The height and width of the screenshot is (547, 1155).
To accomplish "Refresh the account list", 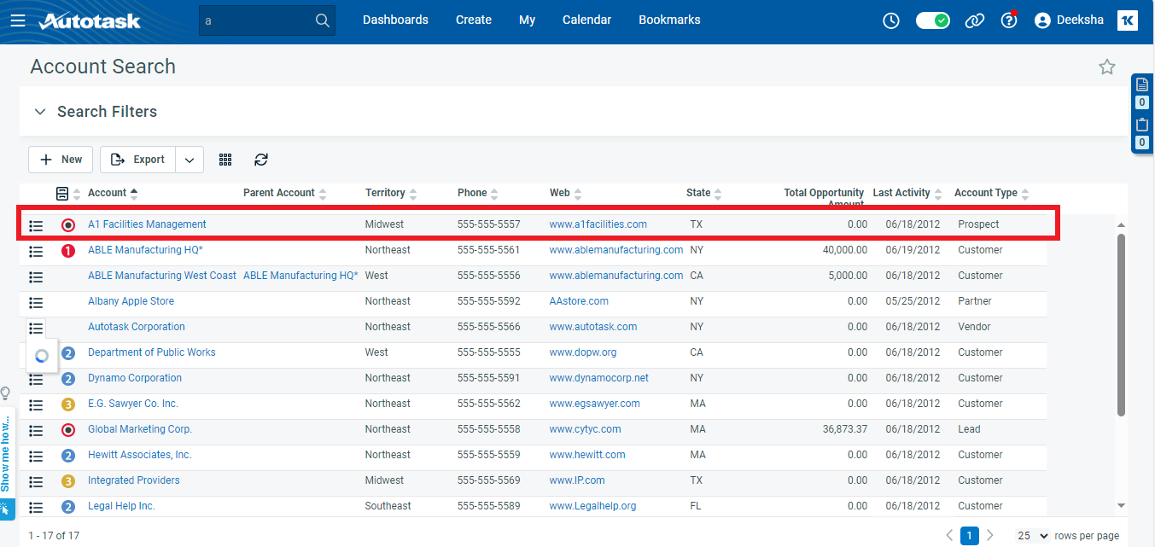I will (261, 160).
